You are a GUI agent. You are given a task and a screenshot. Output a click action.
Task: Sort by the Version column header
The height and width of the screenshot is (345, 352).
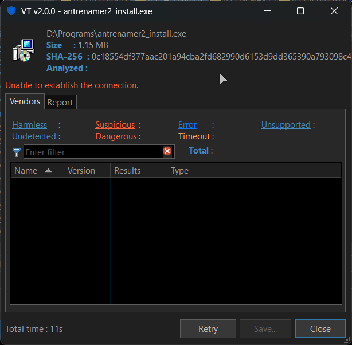coord(87,171)
